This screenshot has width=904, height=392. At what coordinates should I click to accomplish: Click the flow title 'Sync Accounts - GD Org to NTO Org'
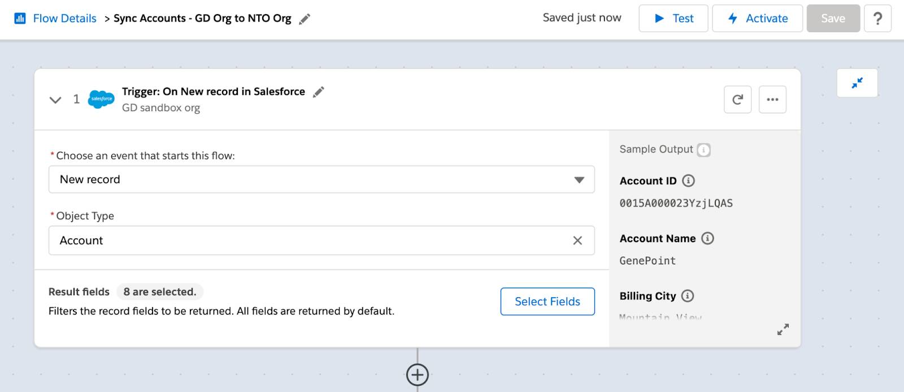click(x=202, y=18)
